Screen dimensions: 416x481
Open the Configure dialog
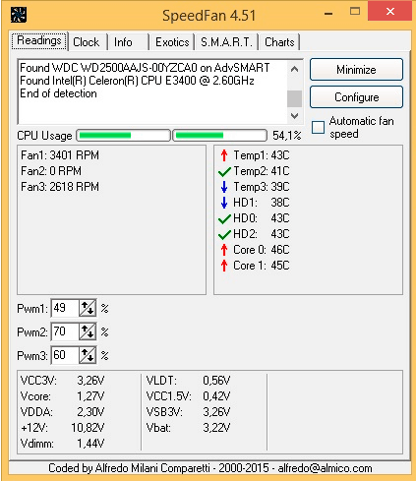click(x=356, y=97)
